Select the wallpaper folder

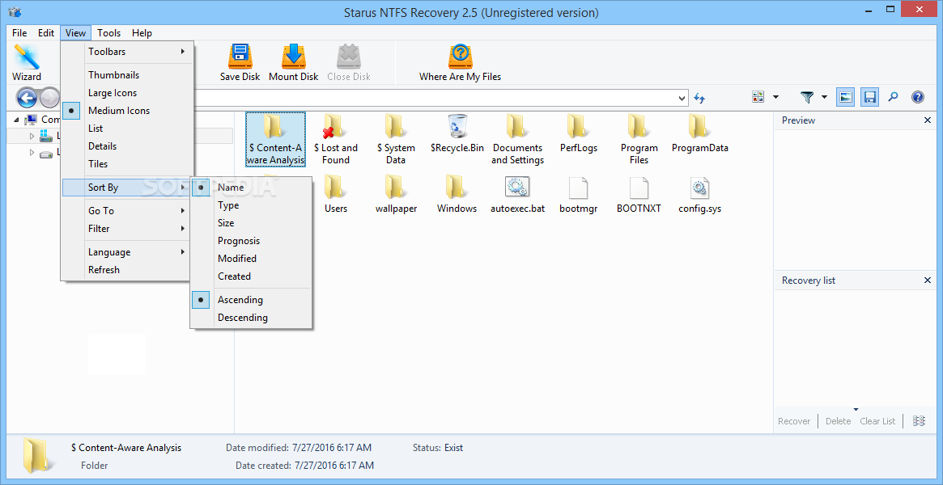396,195
